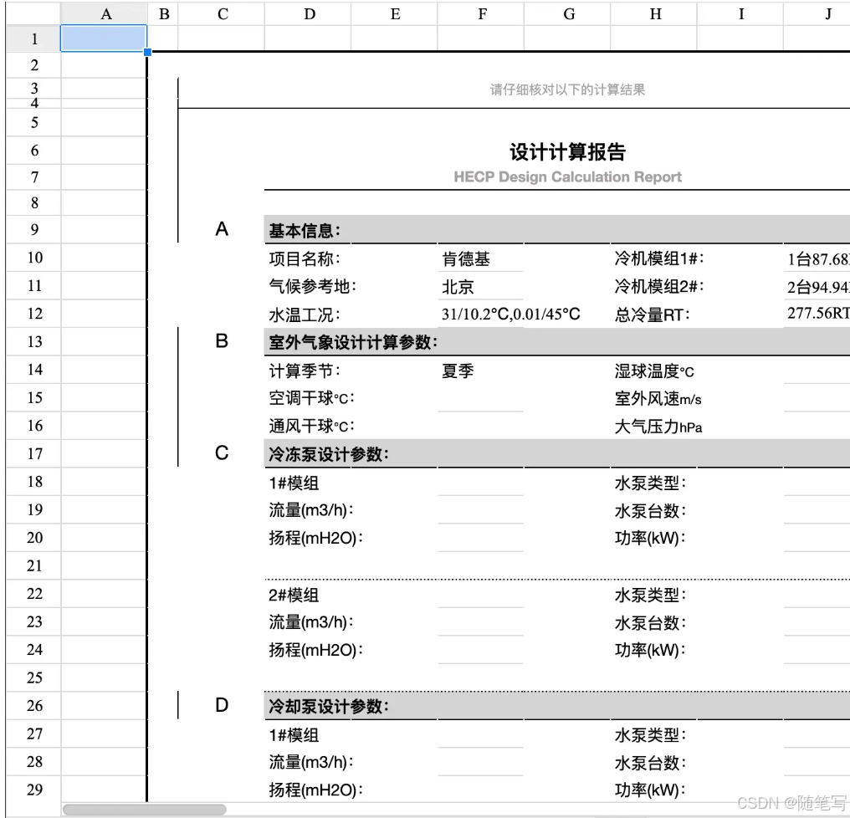Select cell A1

point(104,38)
